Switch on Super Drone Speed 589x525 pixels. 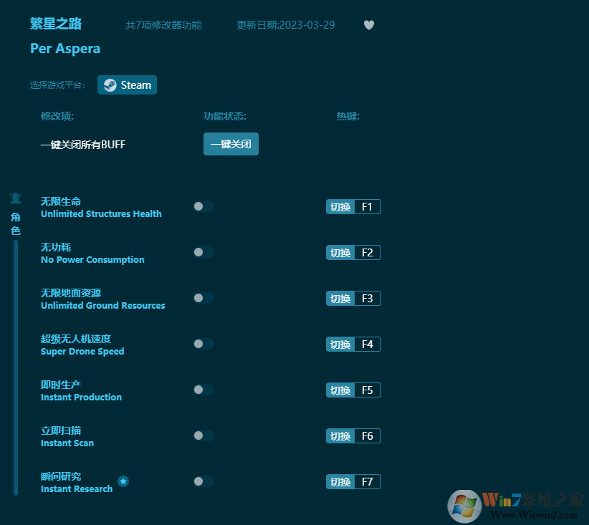tap(203, 344)
